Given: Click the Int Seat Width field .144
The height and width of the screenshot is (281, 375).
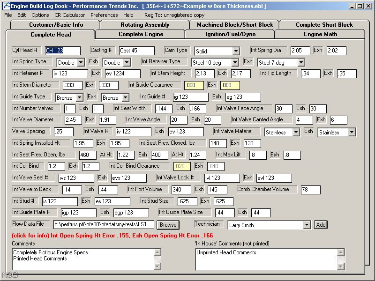Looking at the screenshot, I should [164, 109].
